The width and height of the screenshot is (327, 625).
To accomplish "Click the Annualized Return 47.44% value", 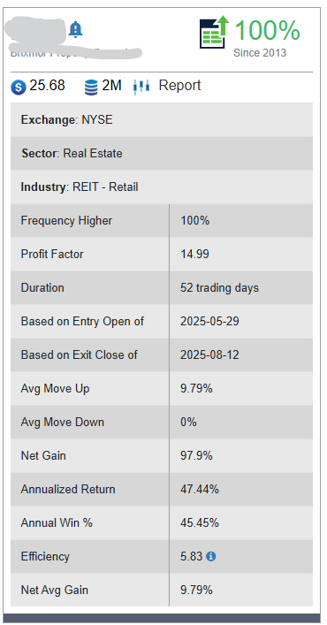I will pos(200,489).
